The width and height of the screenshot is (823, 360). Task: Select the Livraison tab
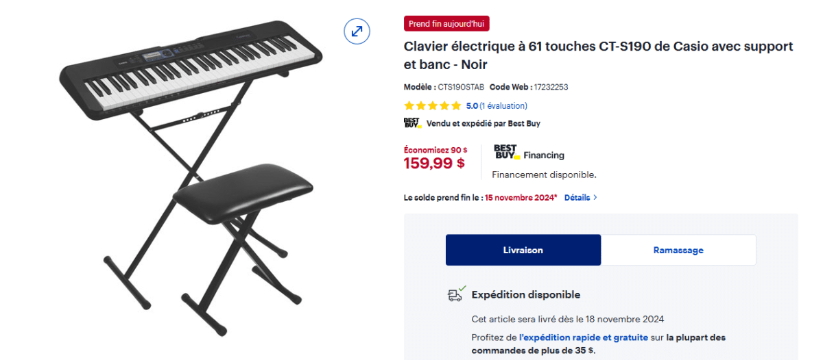click(523, 250)
